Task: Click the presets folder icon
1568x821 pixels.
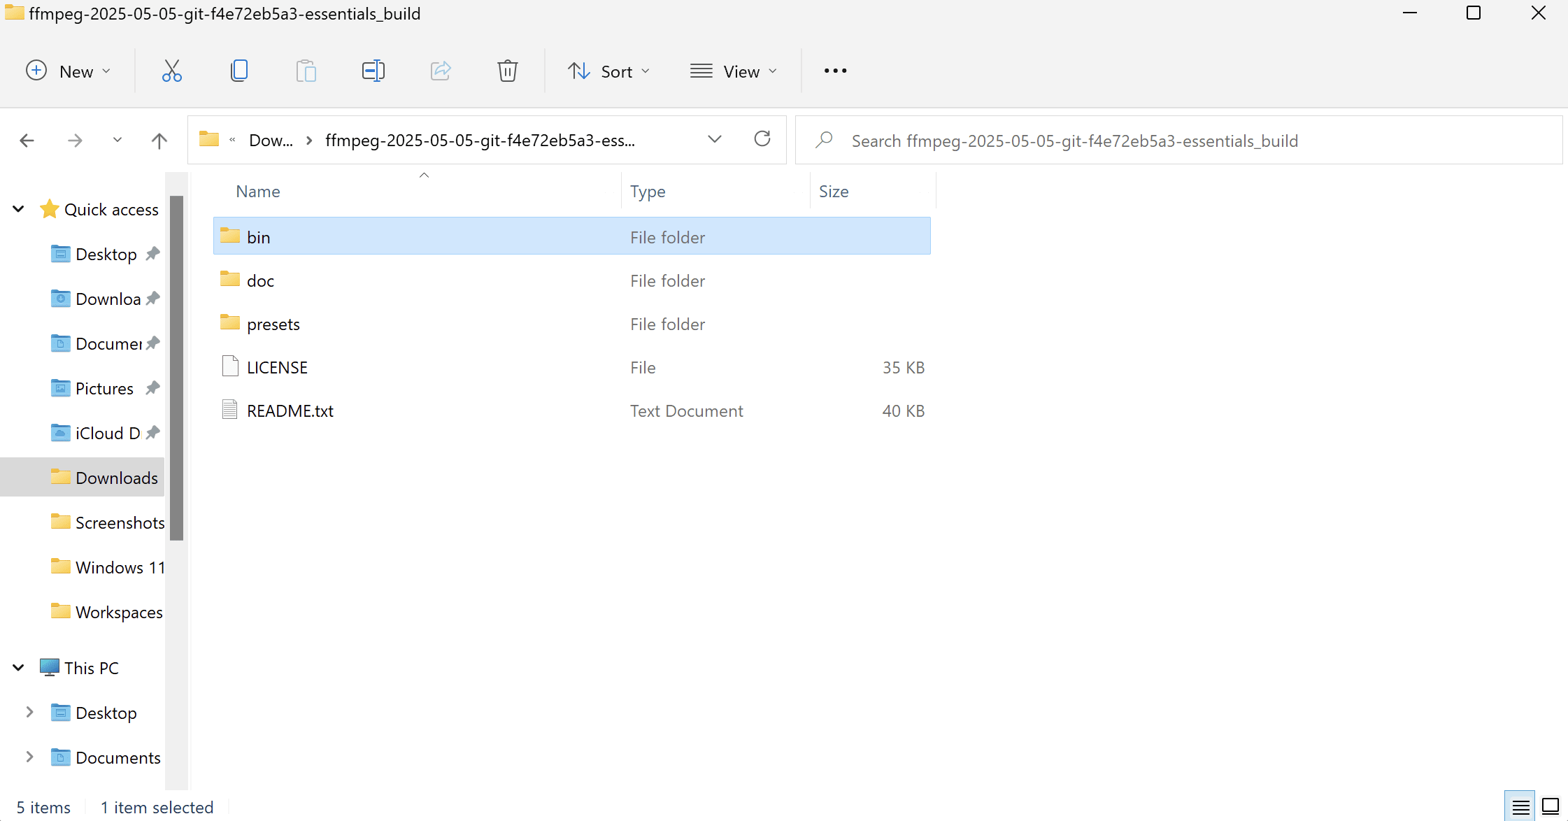Action: point(230,322)
